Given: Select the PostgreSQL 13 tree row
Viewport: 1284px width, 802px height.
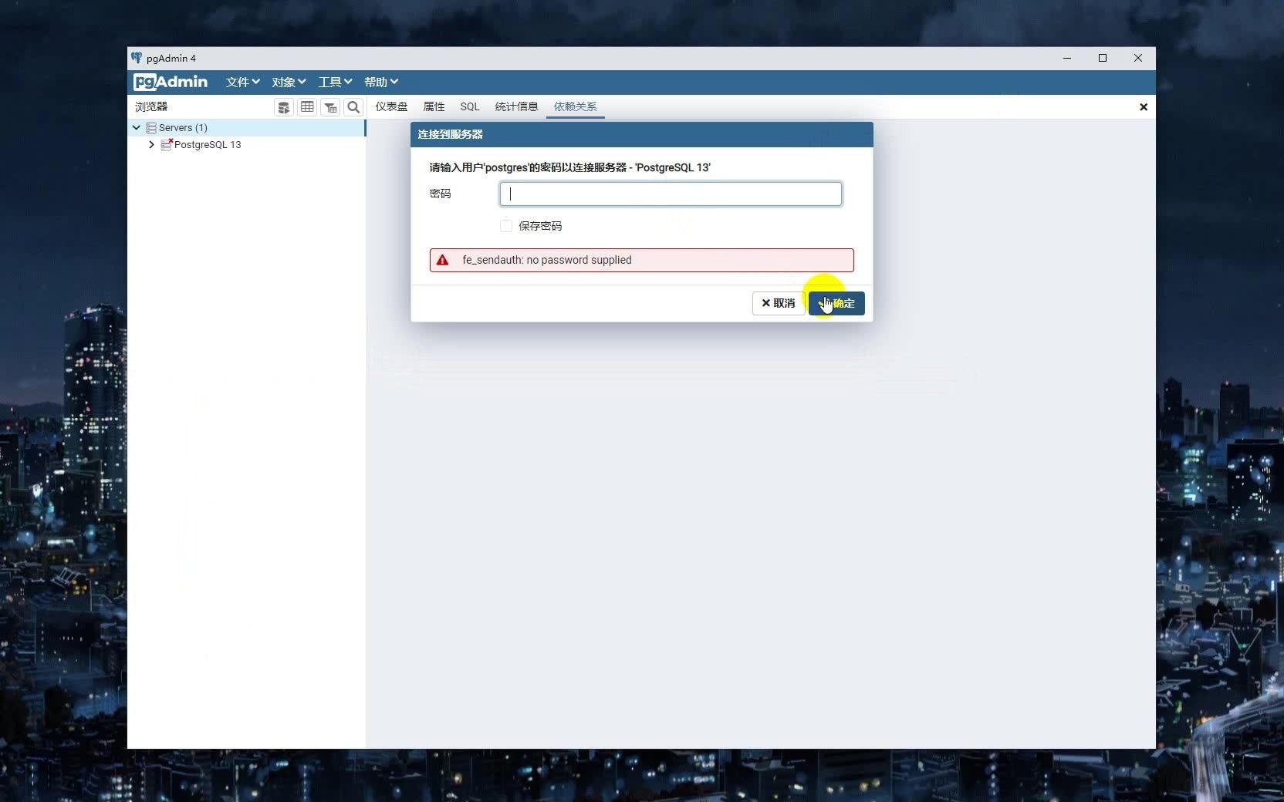Looking at the screenshot, I should [x=246, y=144].
